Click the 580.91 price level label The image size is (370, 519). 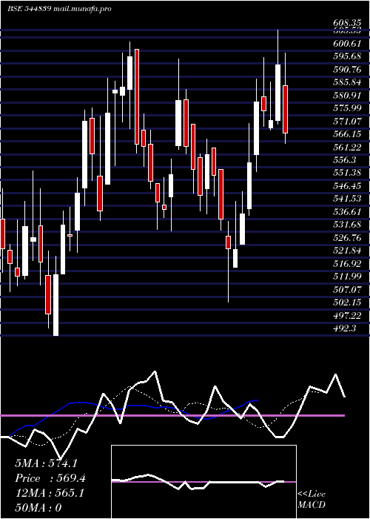pos(347,96)
